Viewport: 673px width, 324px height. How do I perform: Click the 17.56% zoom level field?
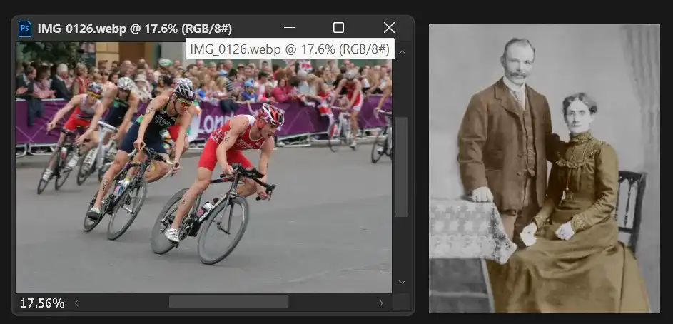coord(42,303)
